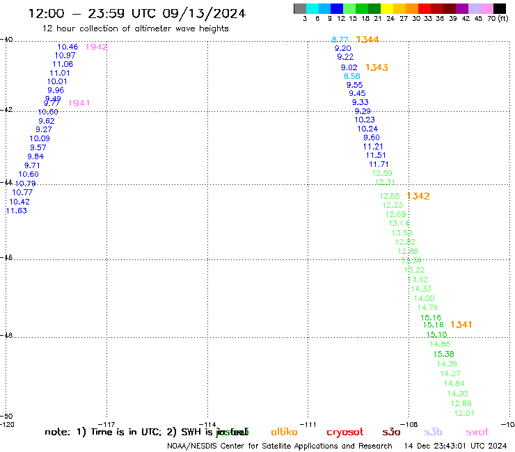Click the wave height value 11.06
515x452 pixels.
pos(63,65)
